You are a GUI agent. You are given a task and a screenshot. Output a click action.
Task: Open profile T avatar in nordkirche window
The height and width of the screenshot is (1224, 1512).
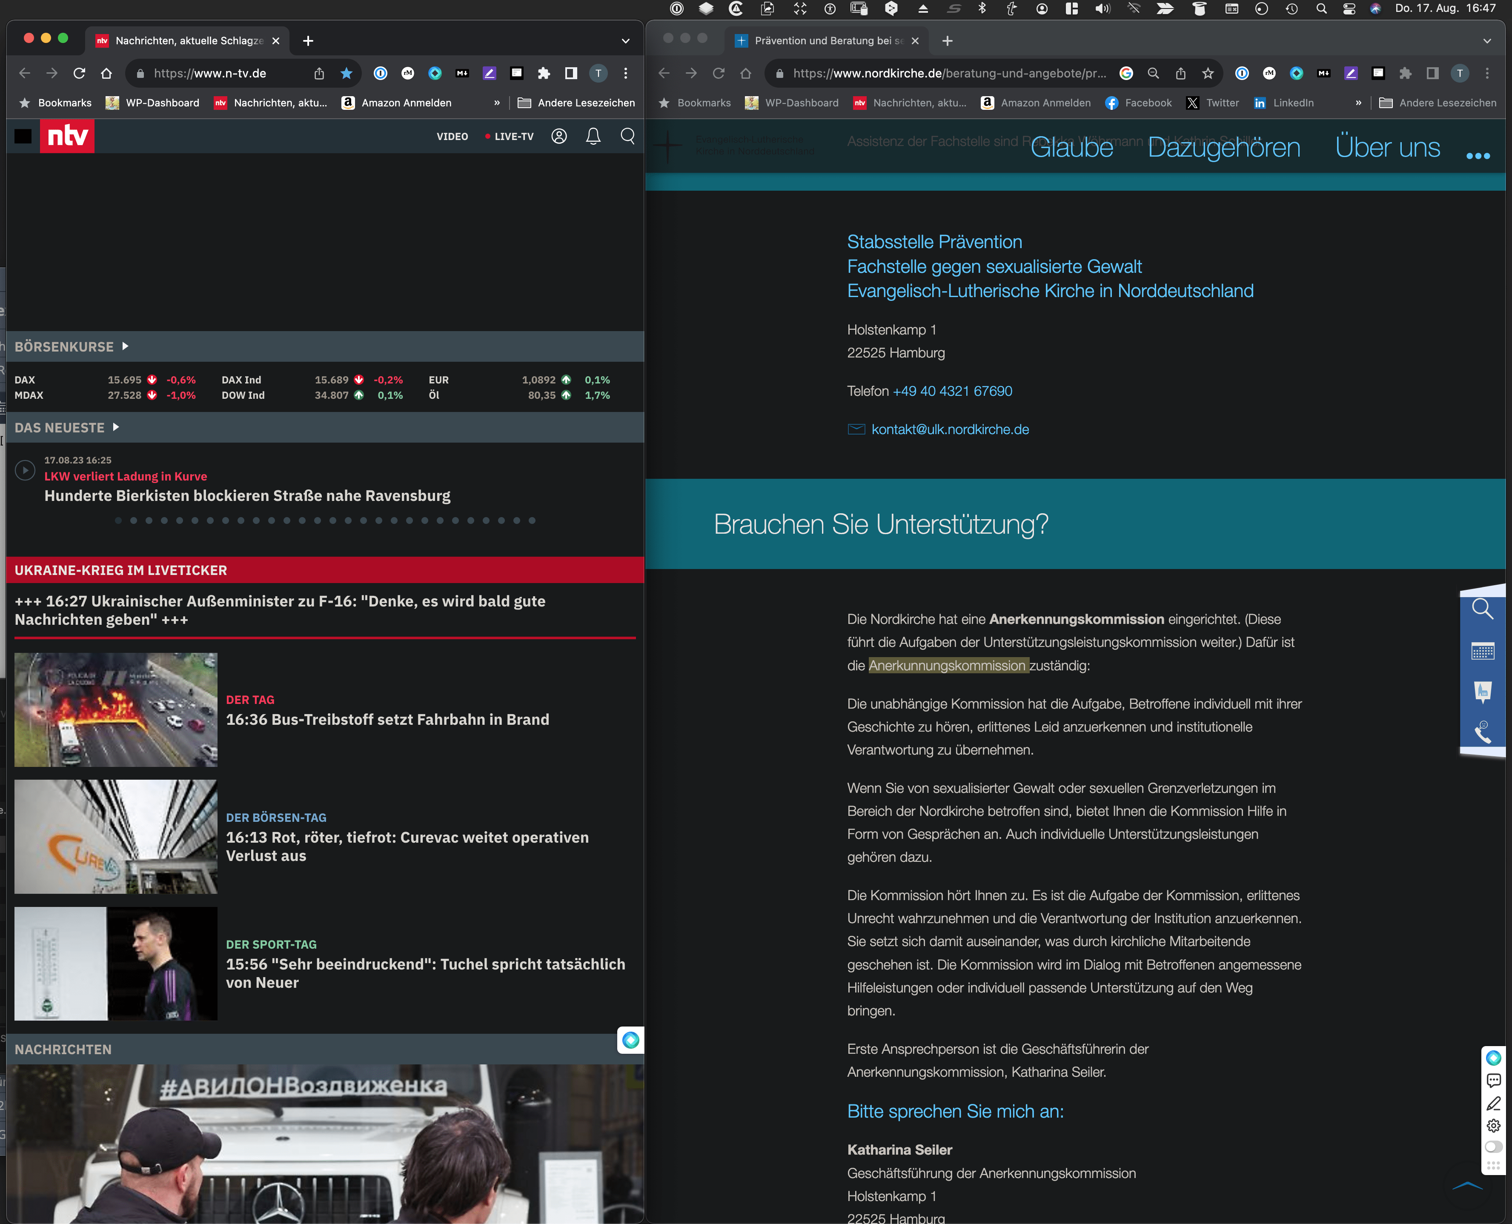1460,73
